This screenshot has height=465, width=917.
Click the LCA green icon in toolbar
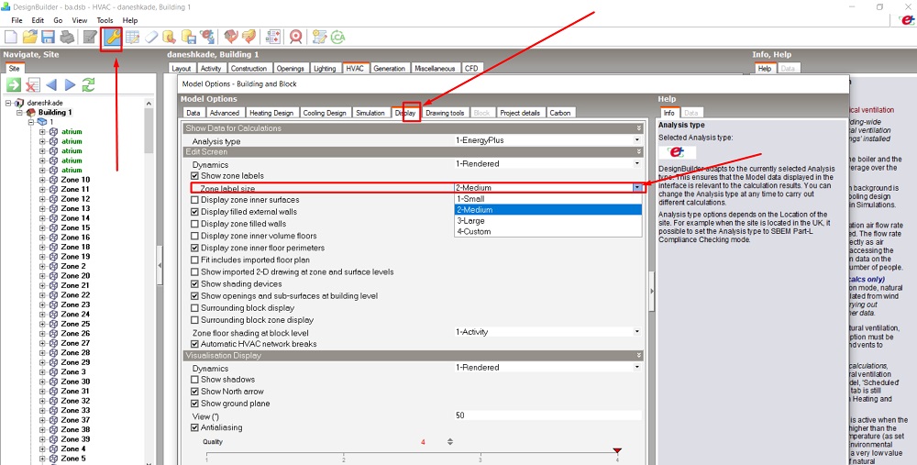pyautogui.click(x=338, y=38)
